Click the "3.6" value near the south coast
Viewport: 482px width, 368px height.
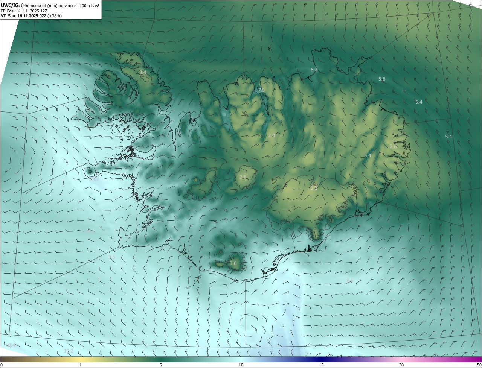(233, 263)
